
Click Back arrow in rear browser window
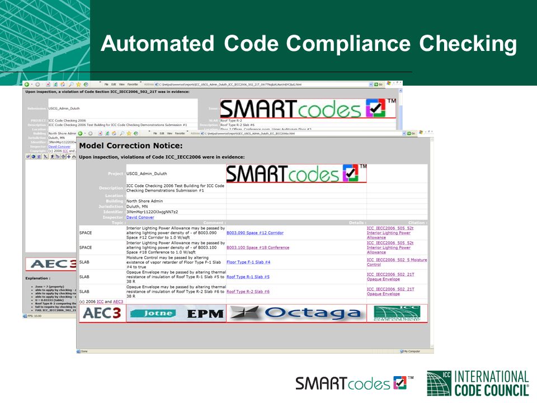tap(27, 85)
